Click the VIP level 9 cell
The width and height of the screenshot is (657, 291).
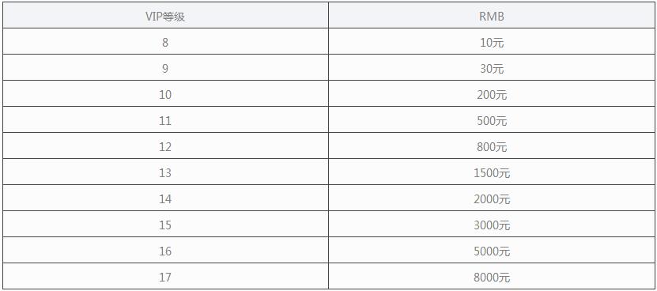pyautogui.click(x=165, y=67)
